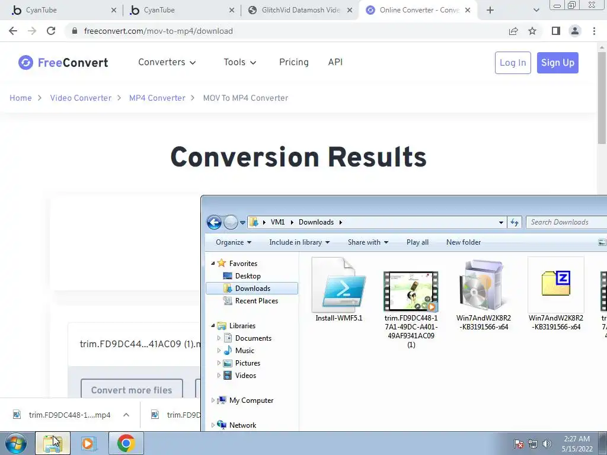Open the Organize dropdown in Explorer
The height and width of the screenshot is (455, 607).
pos(234,242)
